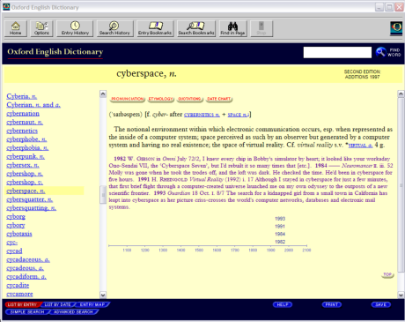Open the Cyberia, n. entry
The image size is (405, 322).
(22, 96)
